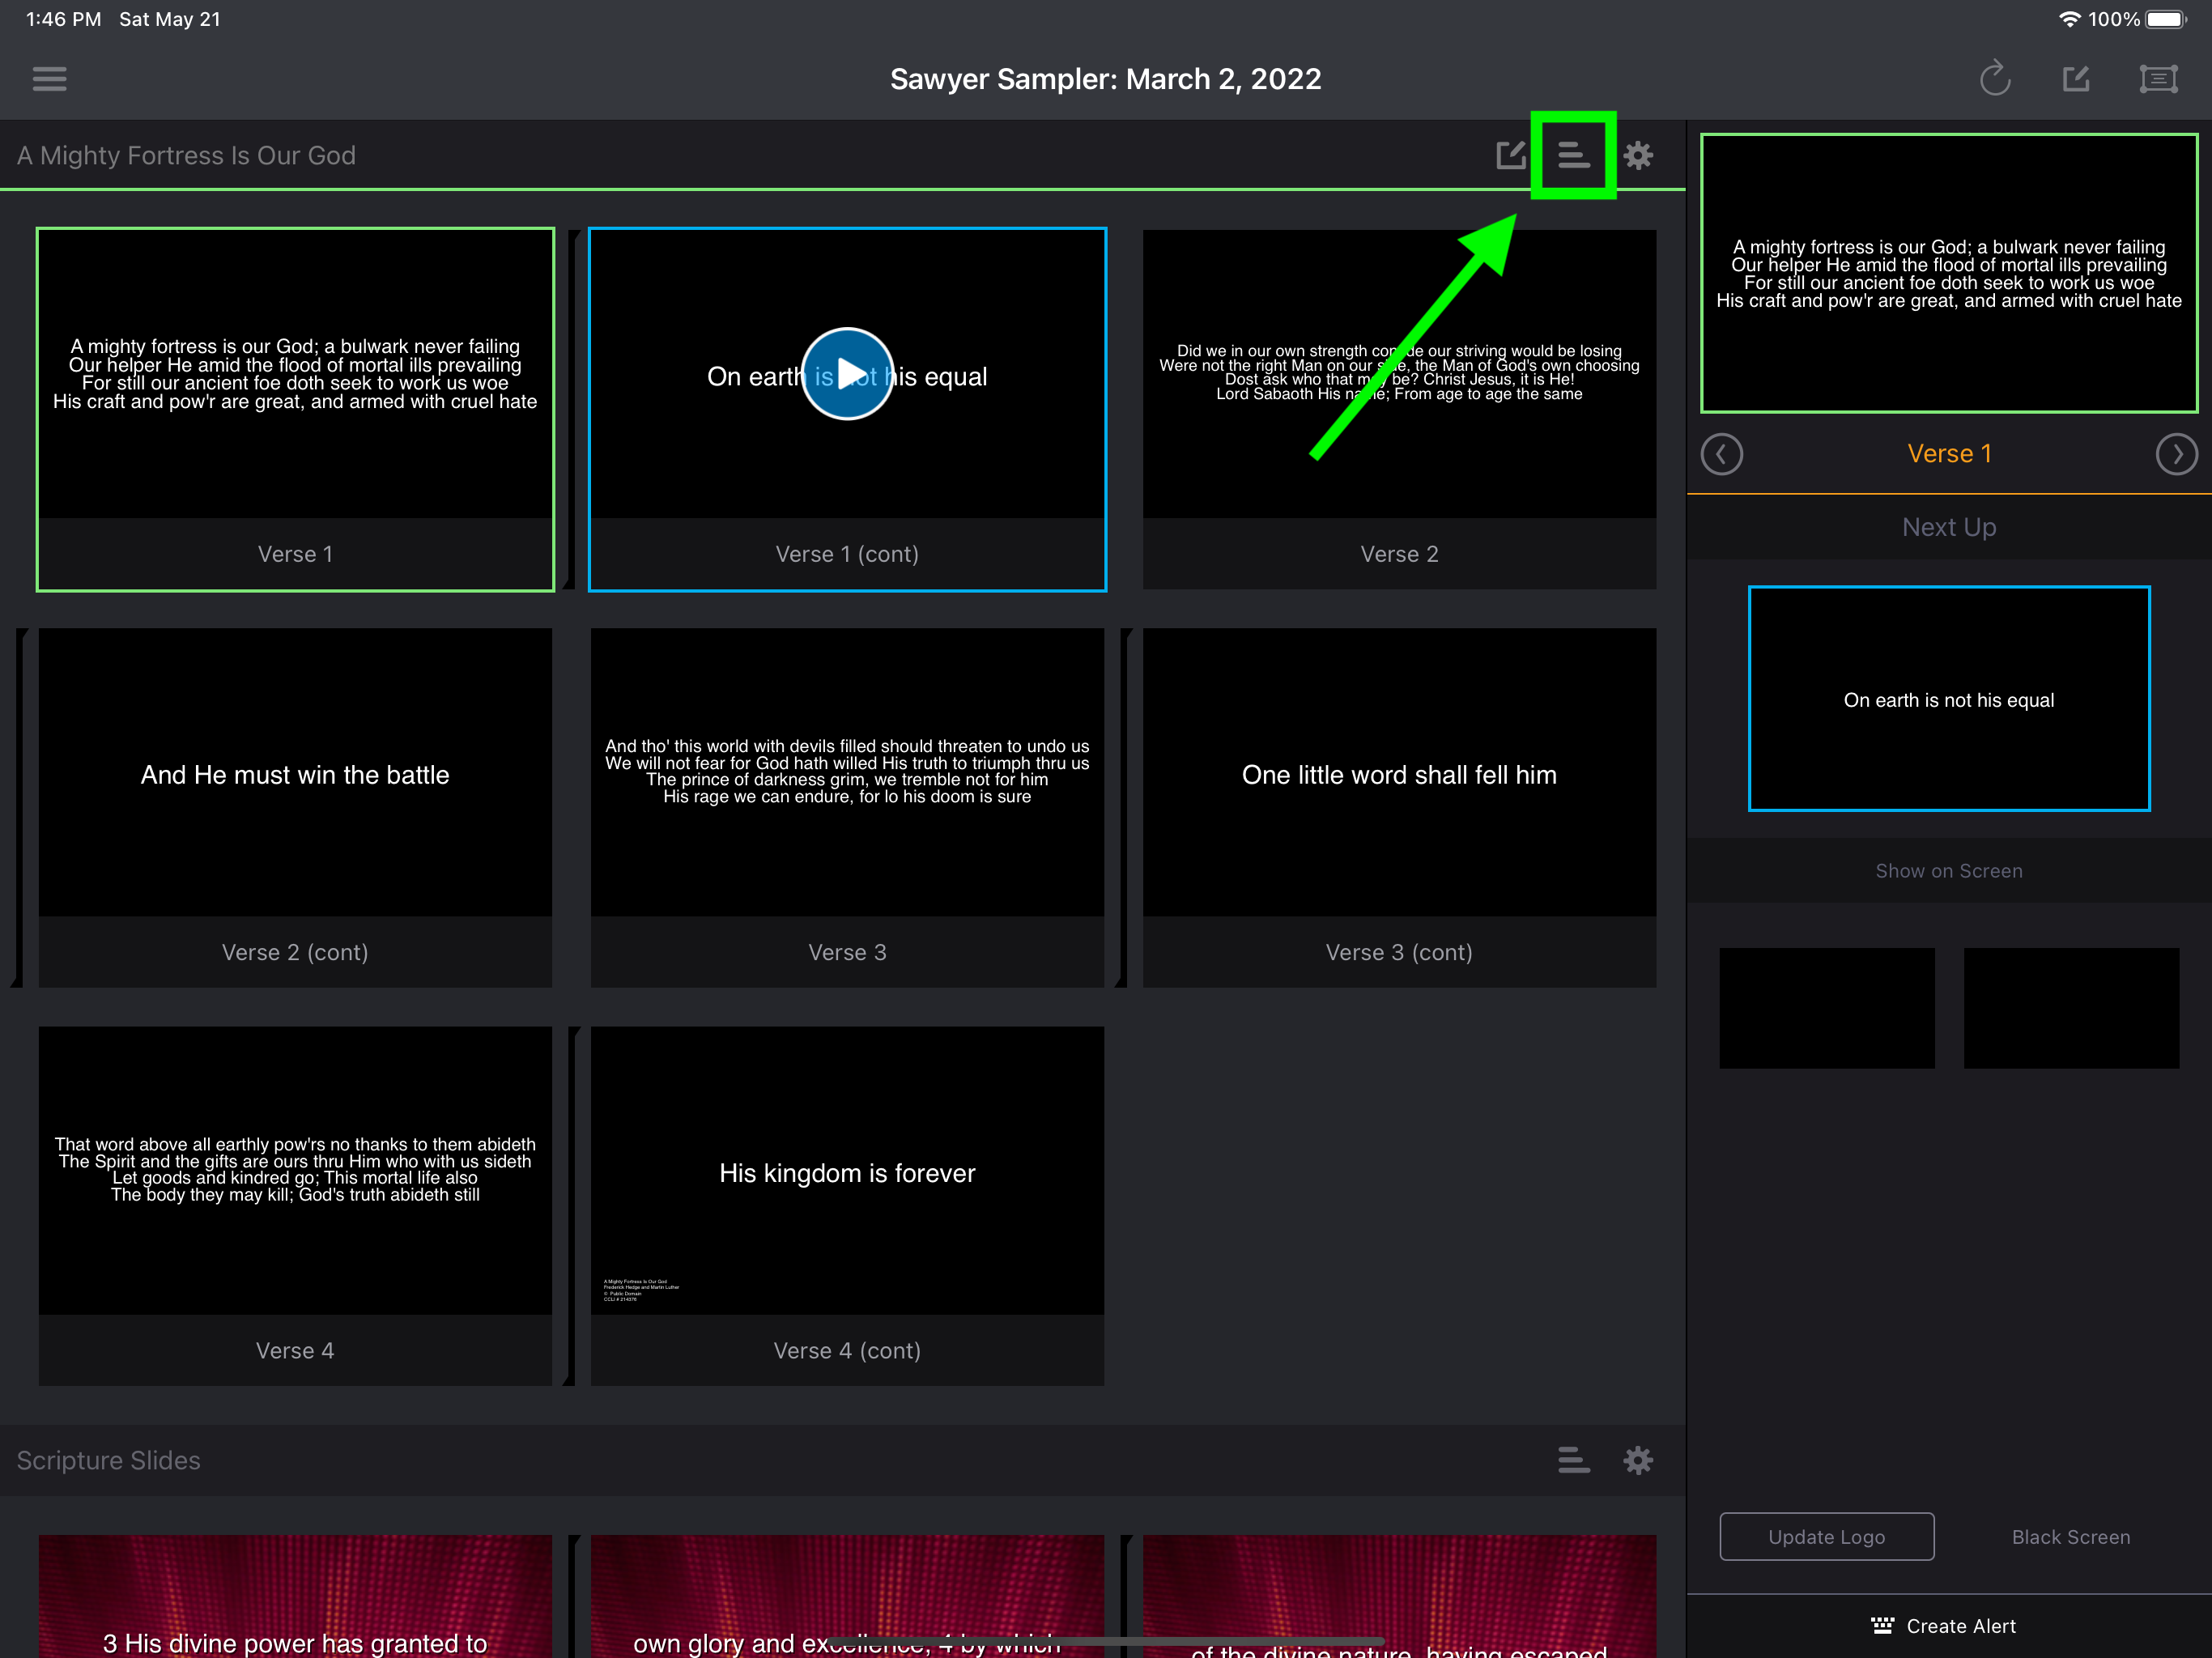Select the Verse 2 (cont) slide
The height and width of the screenshot is (1658, 2212).
click(x=295, y=807)
